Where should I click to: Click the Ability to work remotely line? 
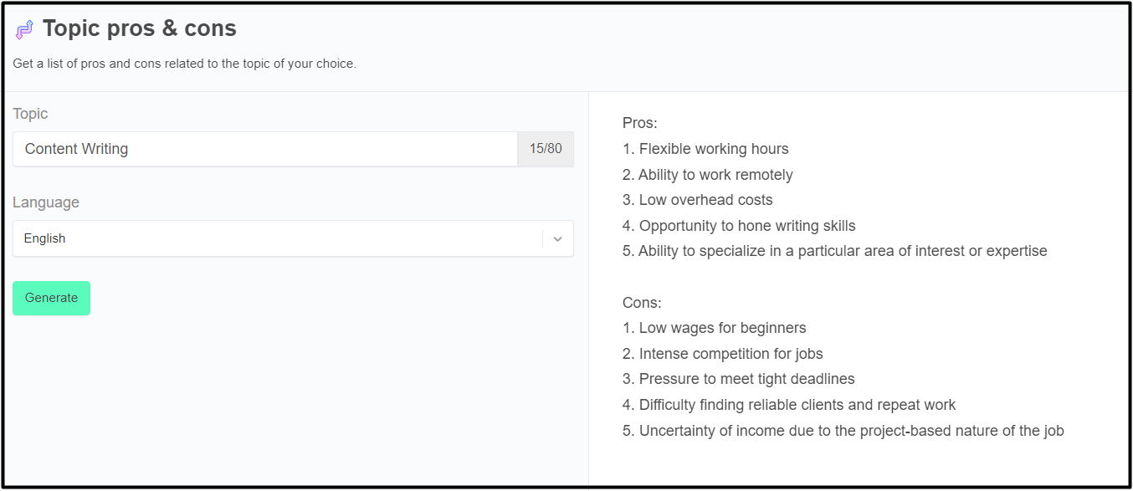pyautogui.click(x=707, y=175)
